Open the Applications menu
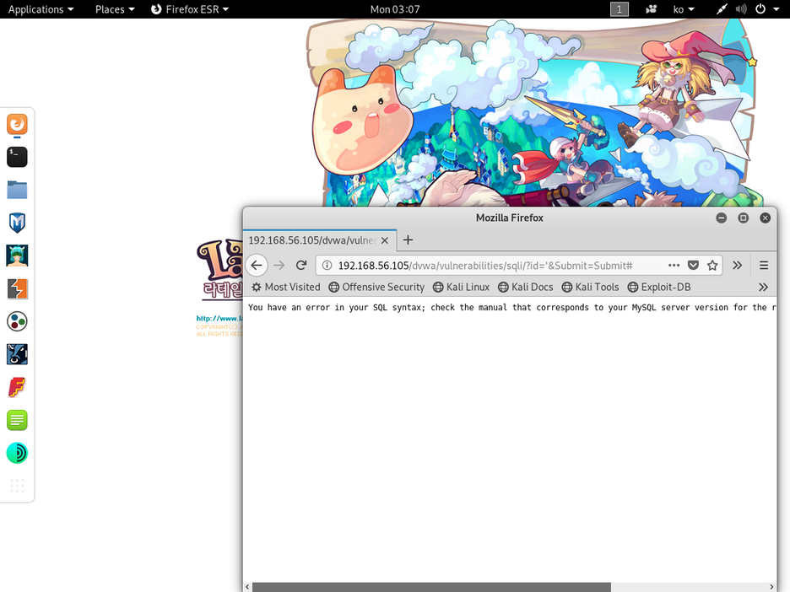790x592 pixels. [x=41, y=9]
